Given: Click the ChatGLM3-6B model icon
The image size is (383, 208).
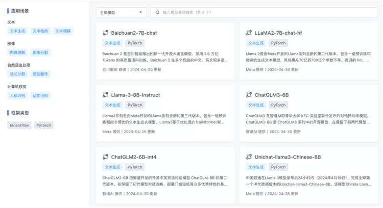Looking at the screenshot, I should [249, 95].
